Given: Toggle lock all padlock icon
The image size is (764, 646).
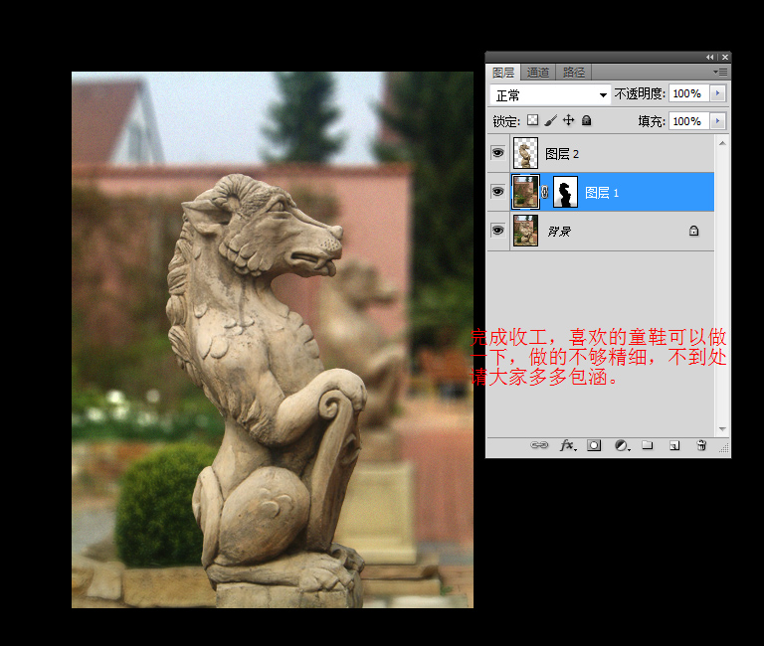Looking at the screenshot, I should coord(587,120).
